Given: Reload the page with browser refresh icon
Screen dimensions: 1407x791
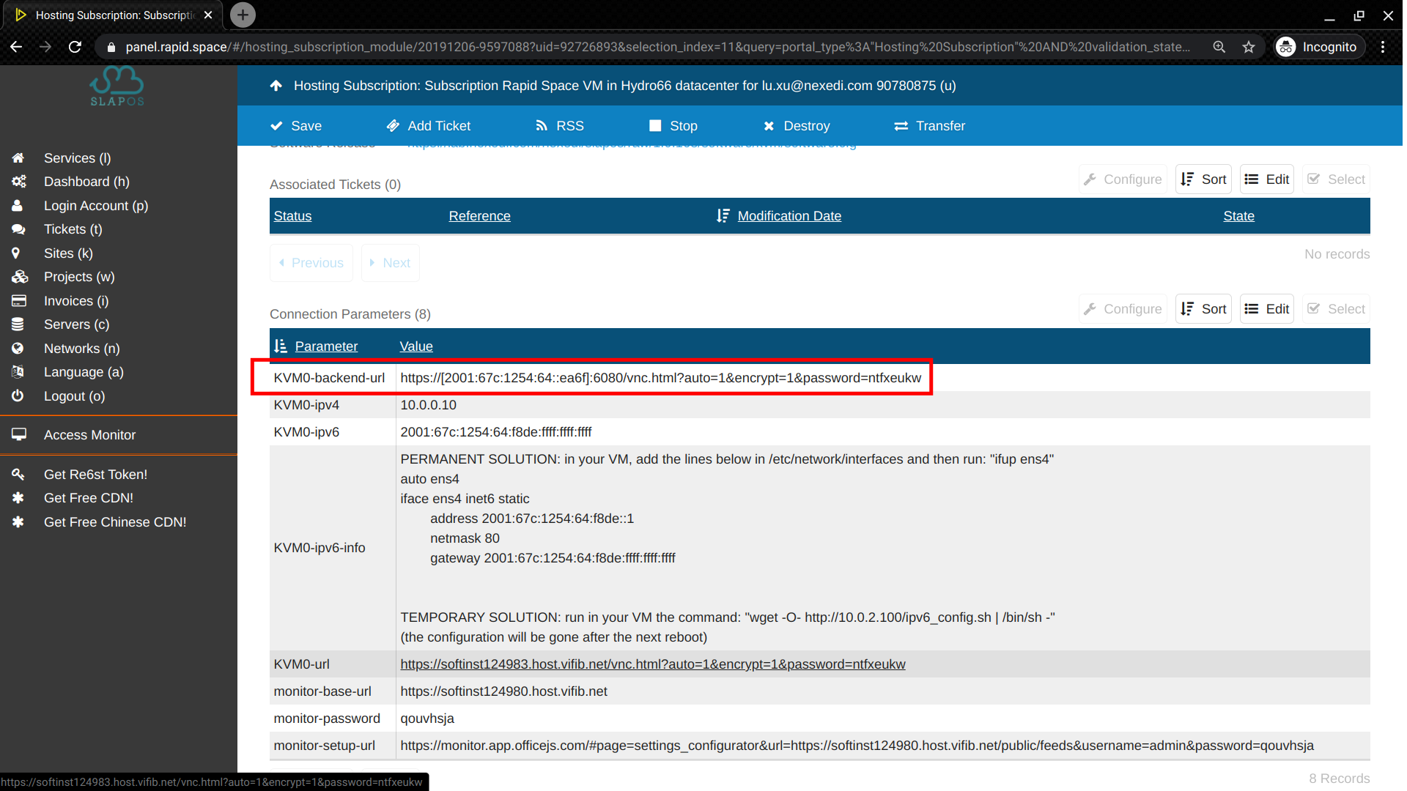Looking at the screenshot, I should pyautogui.click(x=75, y=47).
